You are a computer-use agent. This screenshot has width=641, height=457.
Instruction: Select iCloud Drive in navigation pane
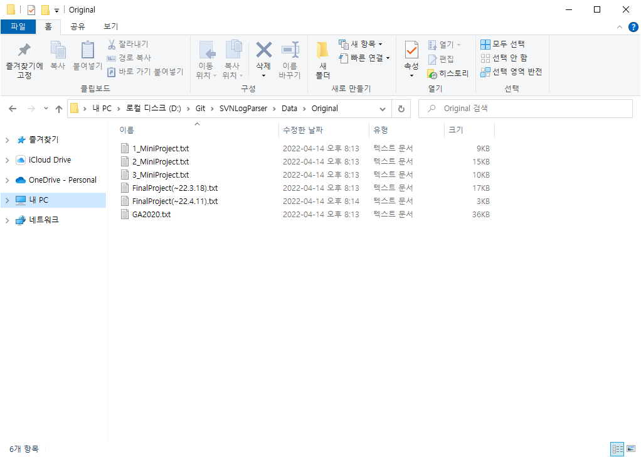(x=50, y=160)
